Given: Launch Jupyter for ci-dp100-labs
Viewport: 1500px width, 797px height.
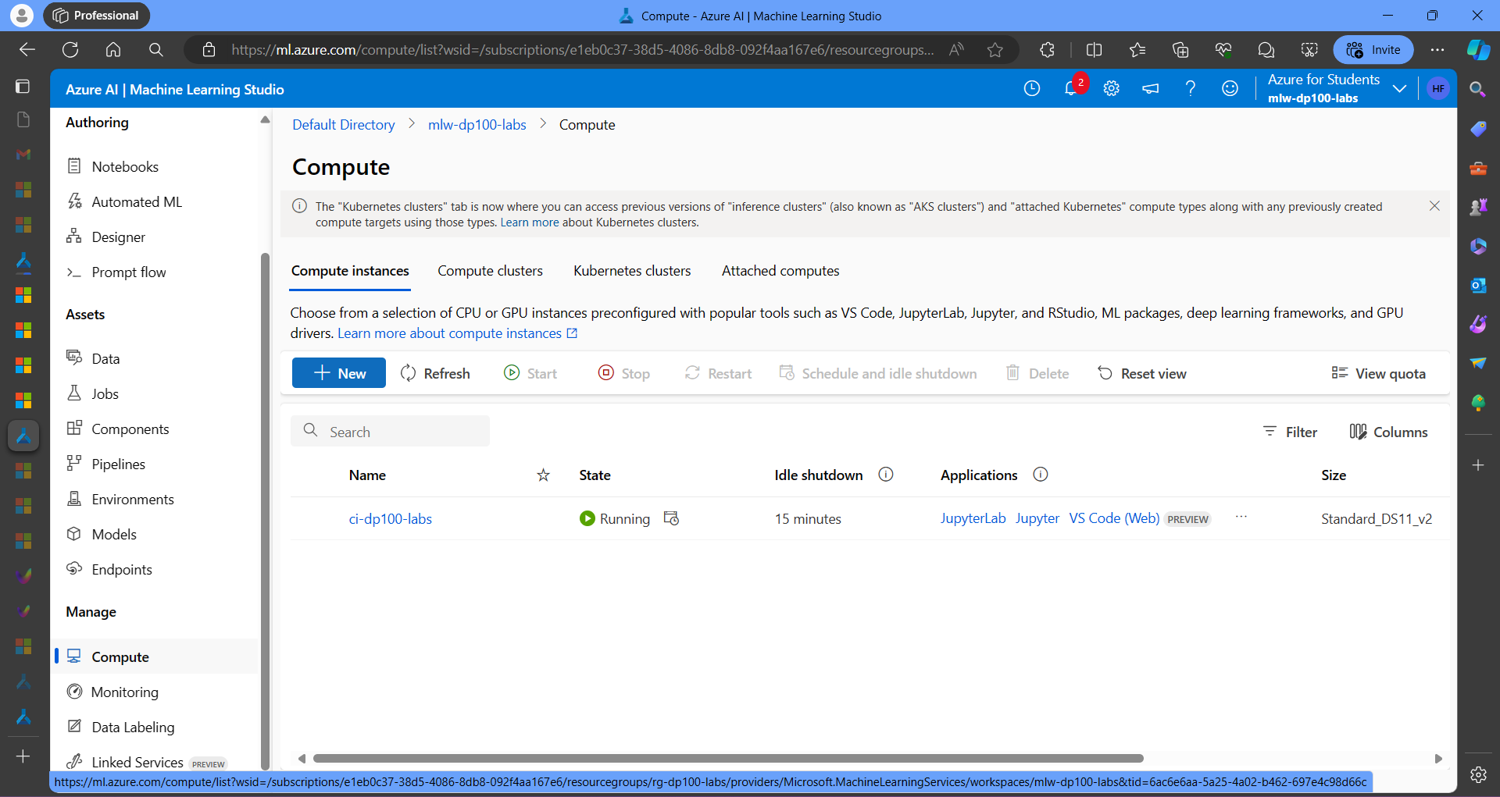Looking at the screenshot, I should click(1037, 518).
